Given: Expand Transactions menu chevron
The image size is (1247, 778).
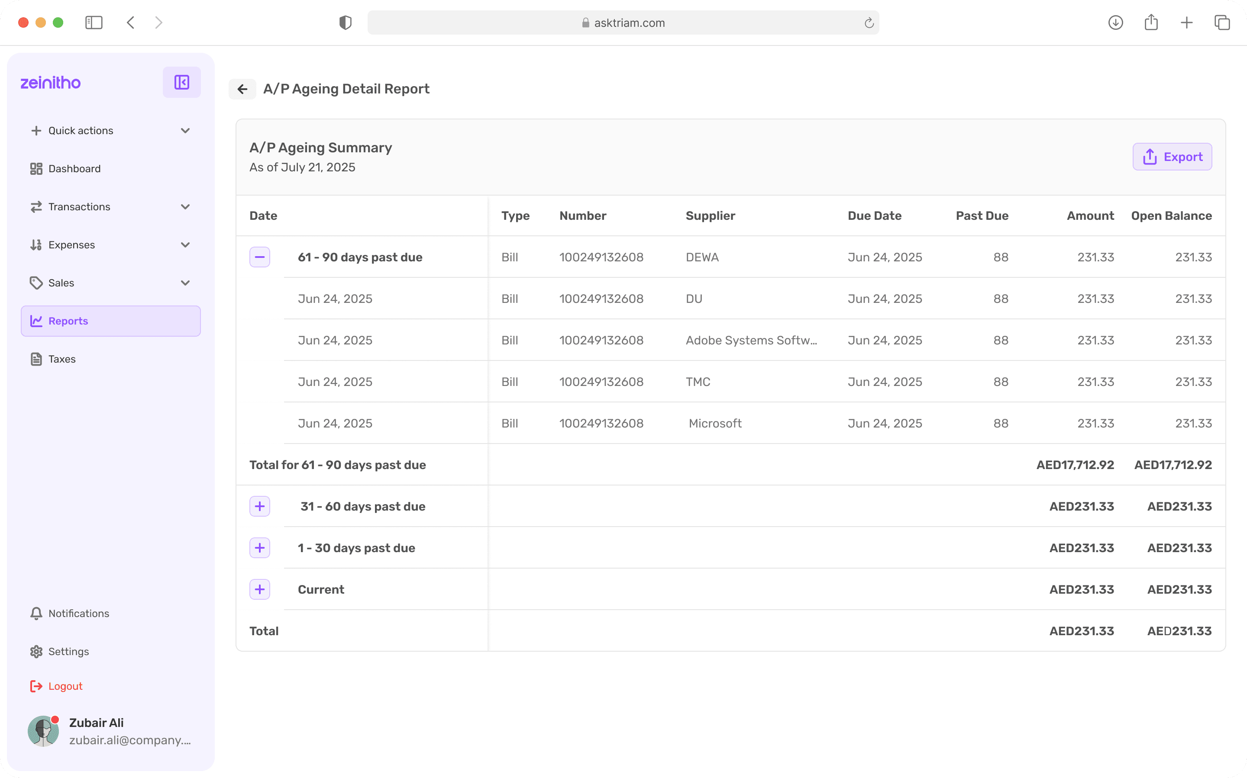Looking at the screenshot, I should (185, 207).
